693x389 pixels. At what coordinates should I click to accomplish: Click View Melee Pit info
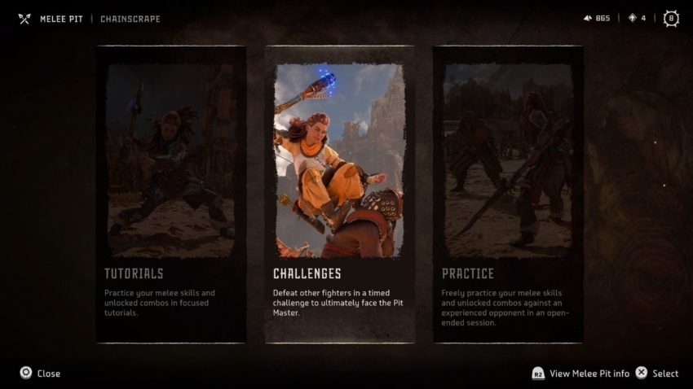(589, 374)
